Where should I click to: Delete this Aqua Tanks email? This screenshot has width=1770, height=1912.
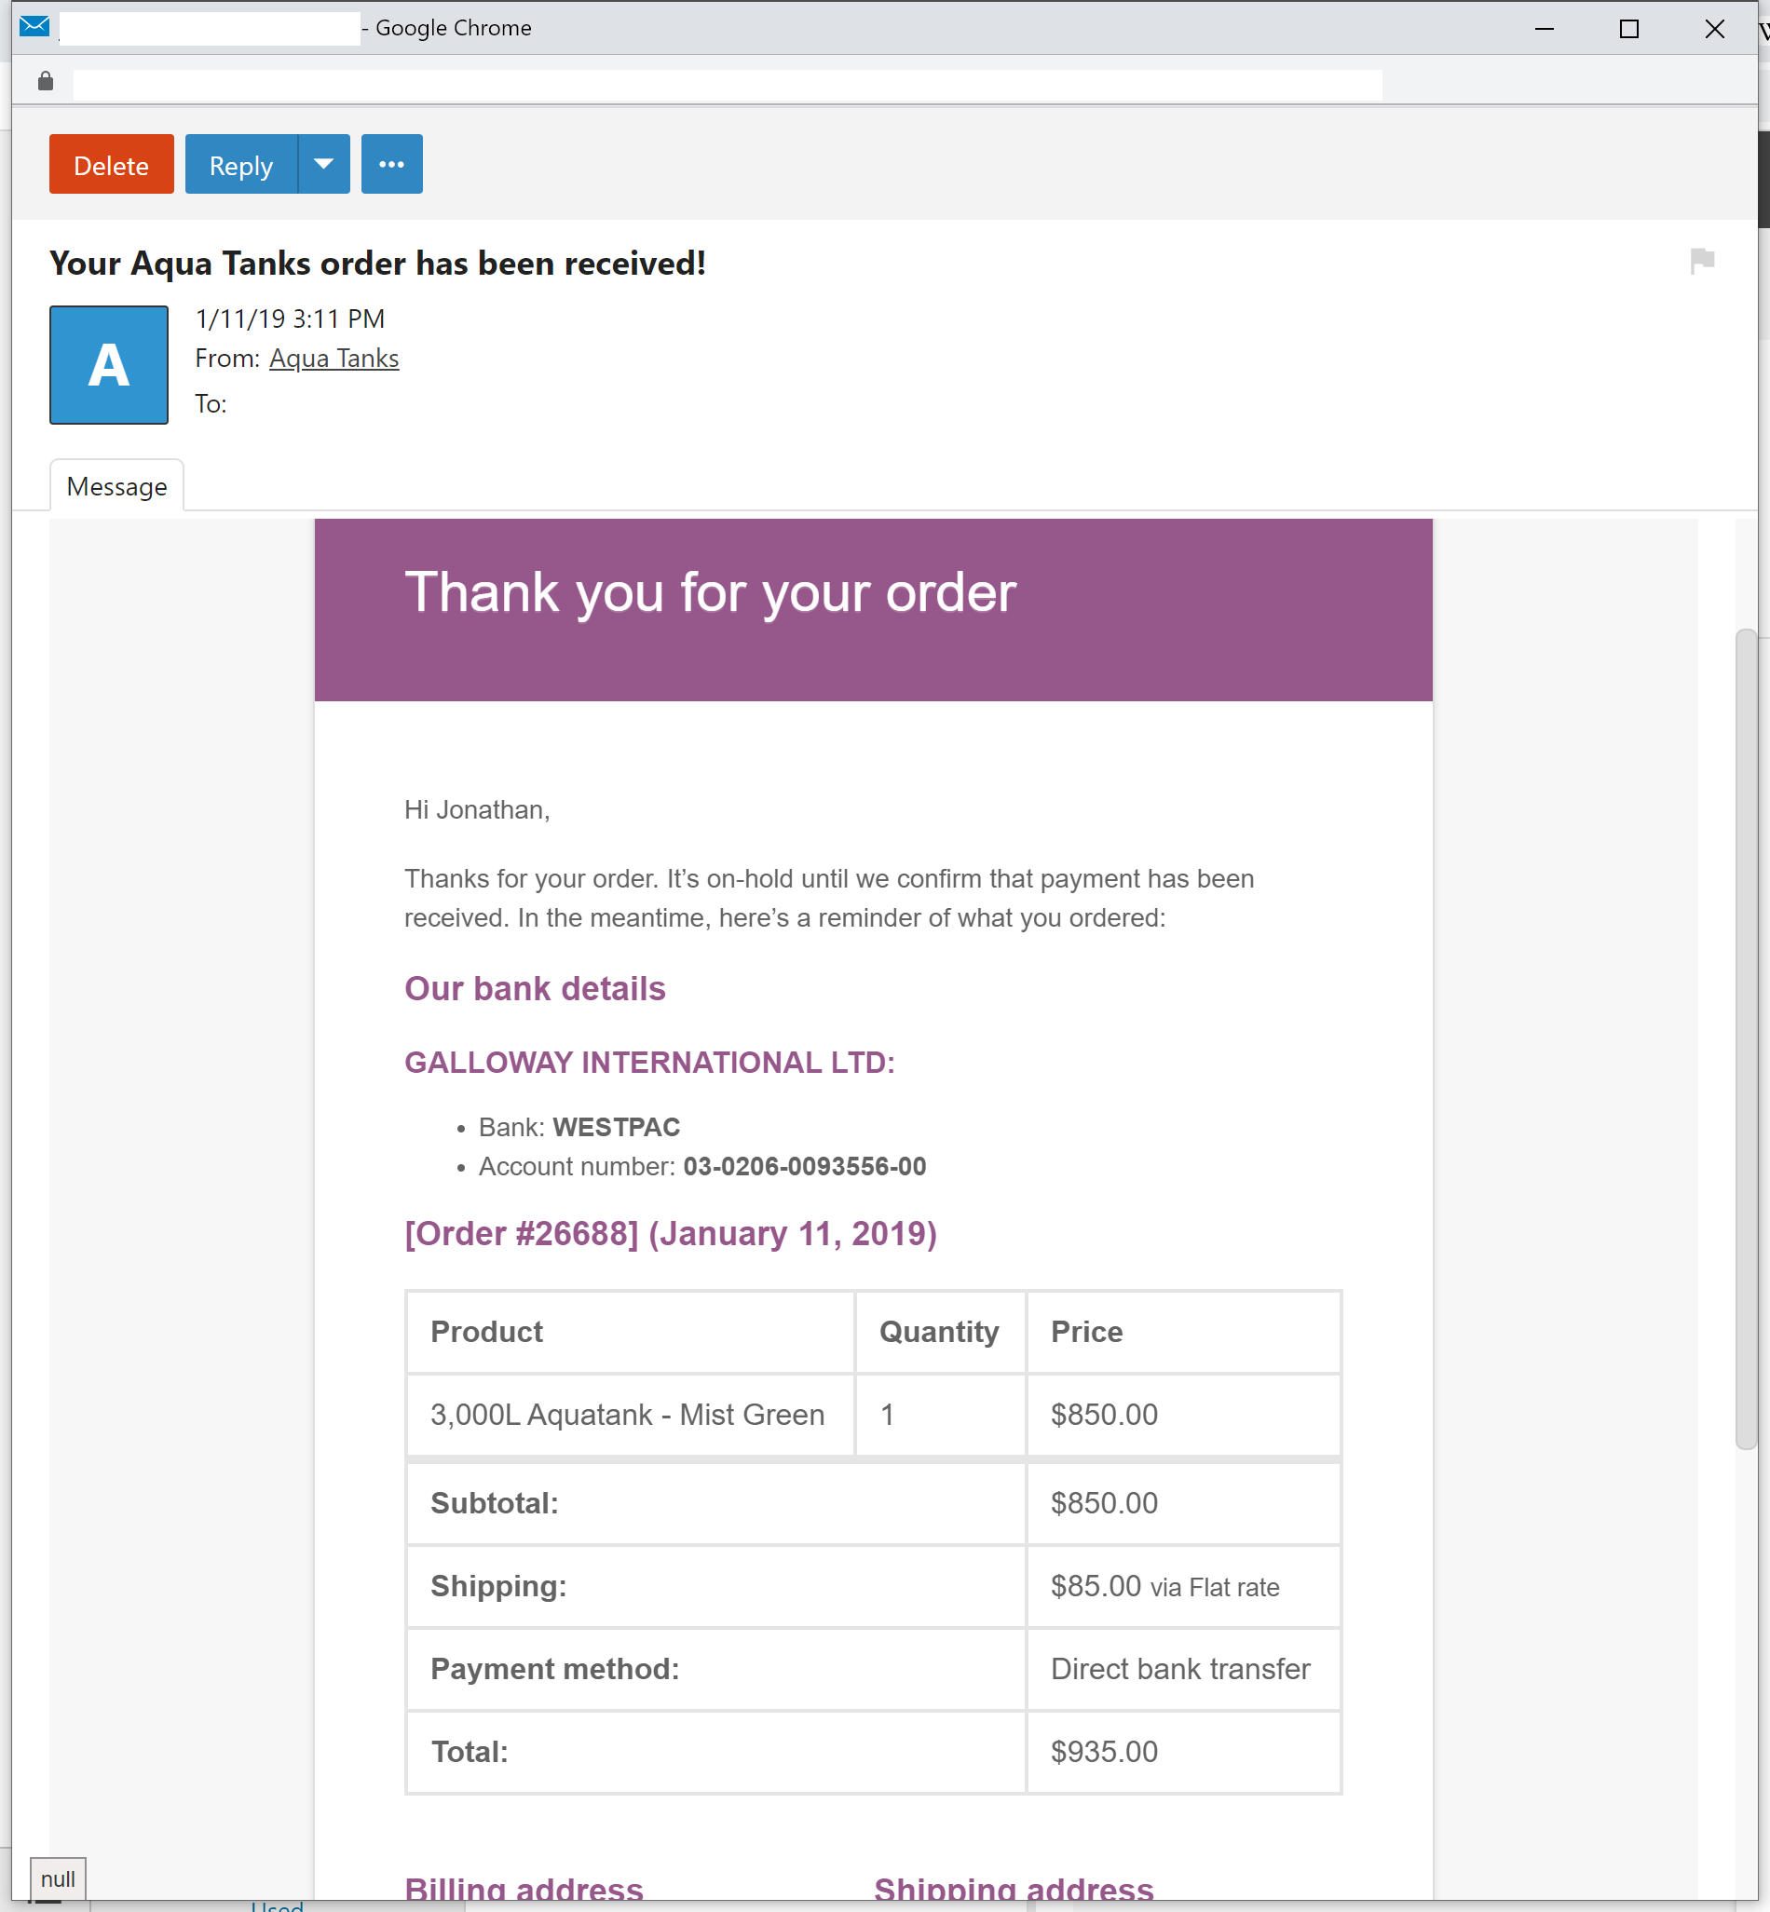point(111,165)
